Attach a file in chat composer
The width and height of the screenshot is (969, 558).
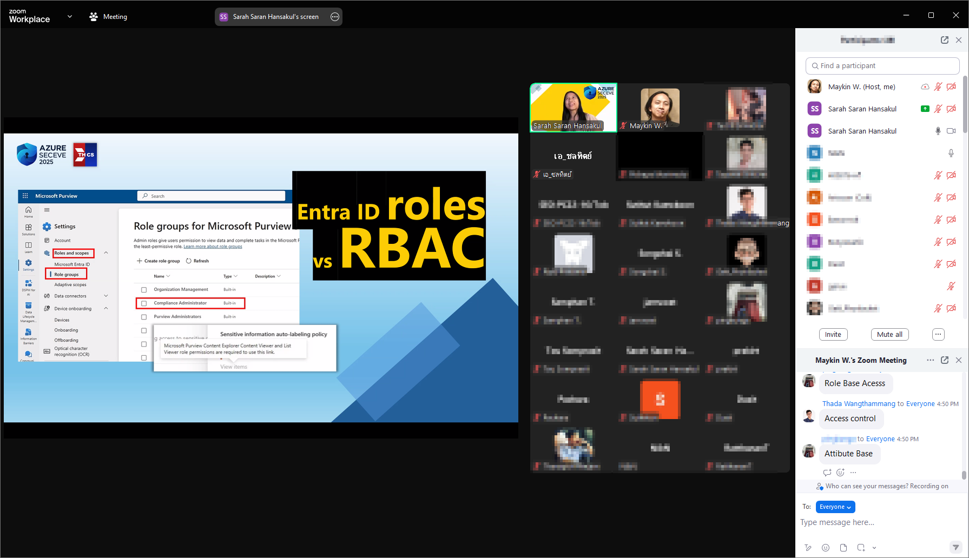pos(843,548)
